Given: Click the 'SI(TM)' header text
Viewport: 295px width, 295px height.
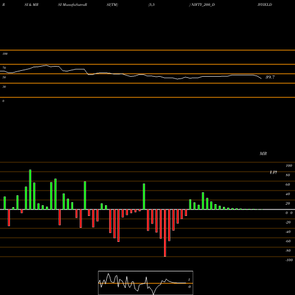Looking at the screenshot, I should tap(112, 5).
